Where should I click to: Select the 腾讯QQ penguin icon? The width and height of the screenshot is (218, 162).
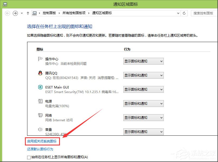pos(40,73)
